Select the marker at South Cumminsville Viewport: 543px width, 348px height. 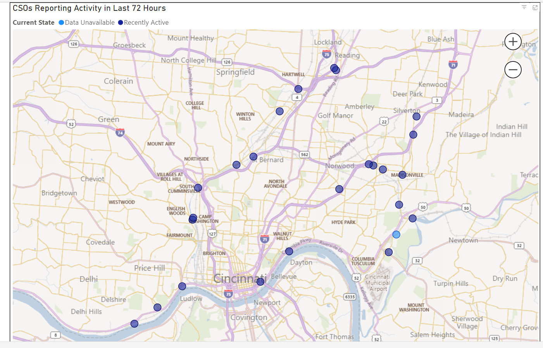pyautogui.click(x=198, y=188)
